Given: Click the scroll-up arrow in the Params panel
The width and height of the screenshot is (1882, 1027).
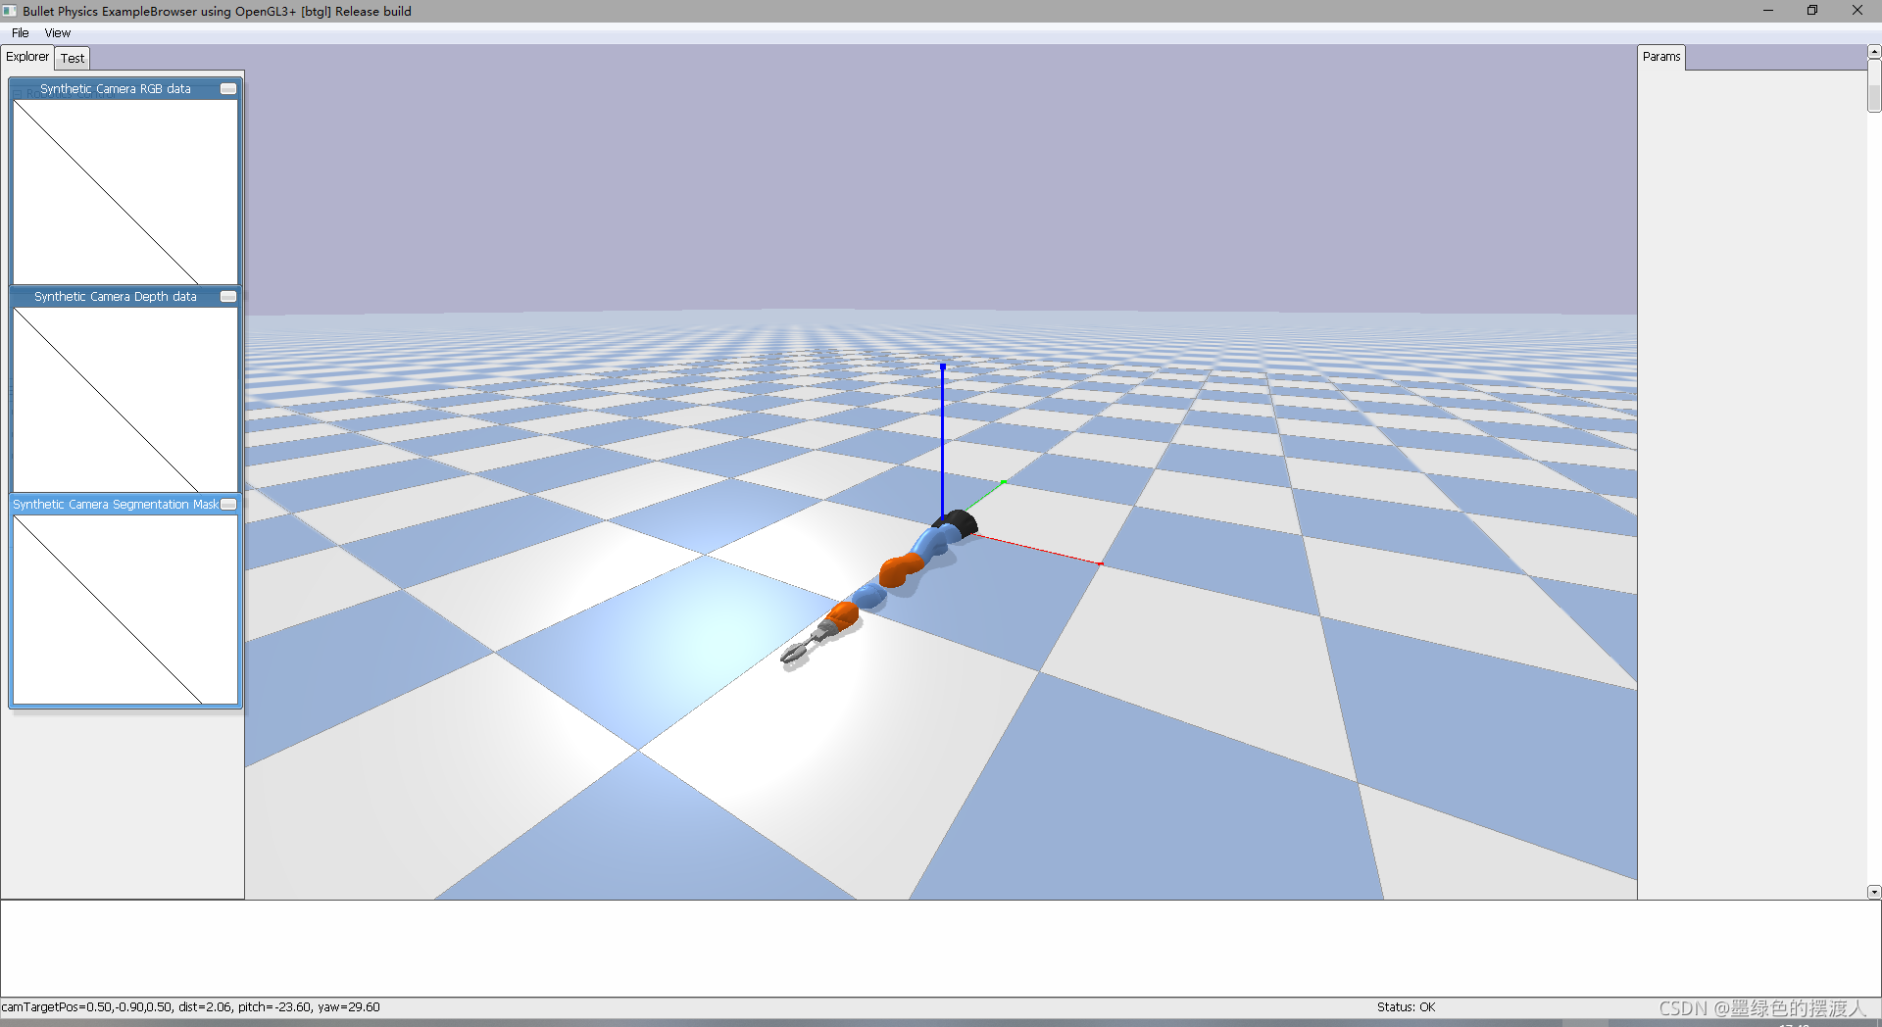Looking at the screenshot, I should point(1873,51).
